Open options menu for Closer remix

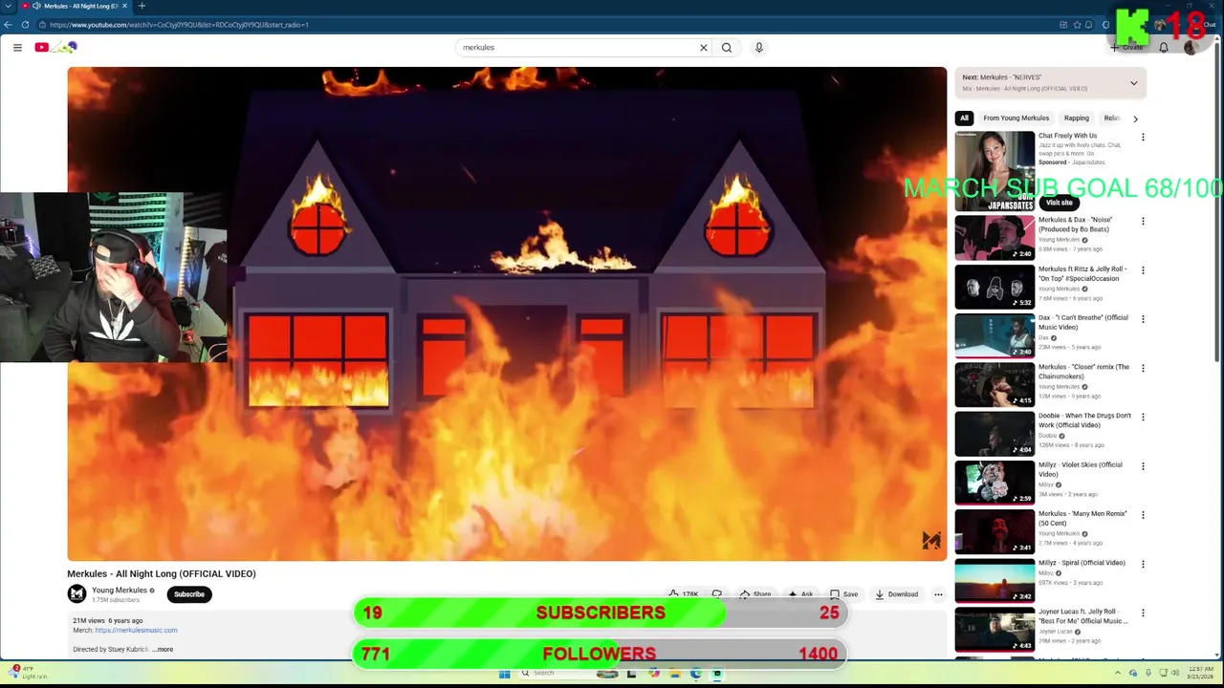pyautogui.click(x=1143, y=368)
